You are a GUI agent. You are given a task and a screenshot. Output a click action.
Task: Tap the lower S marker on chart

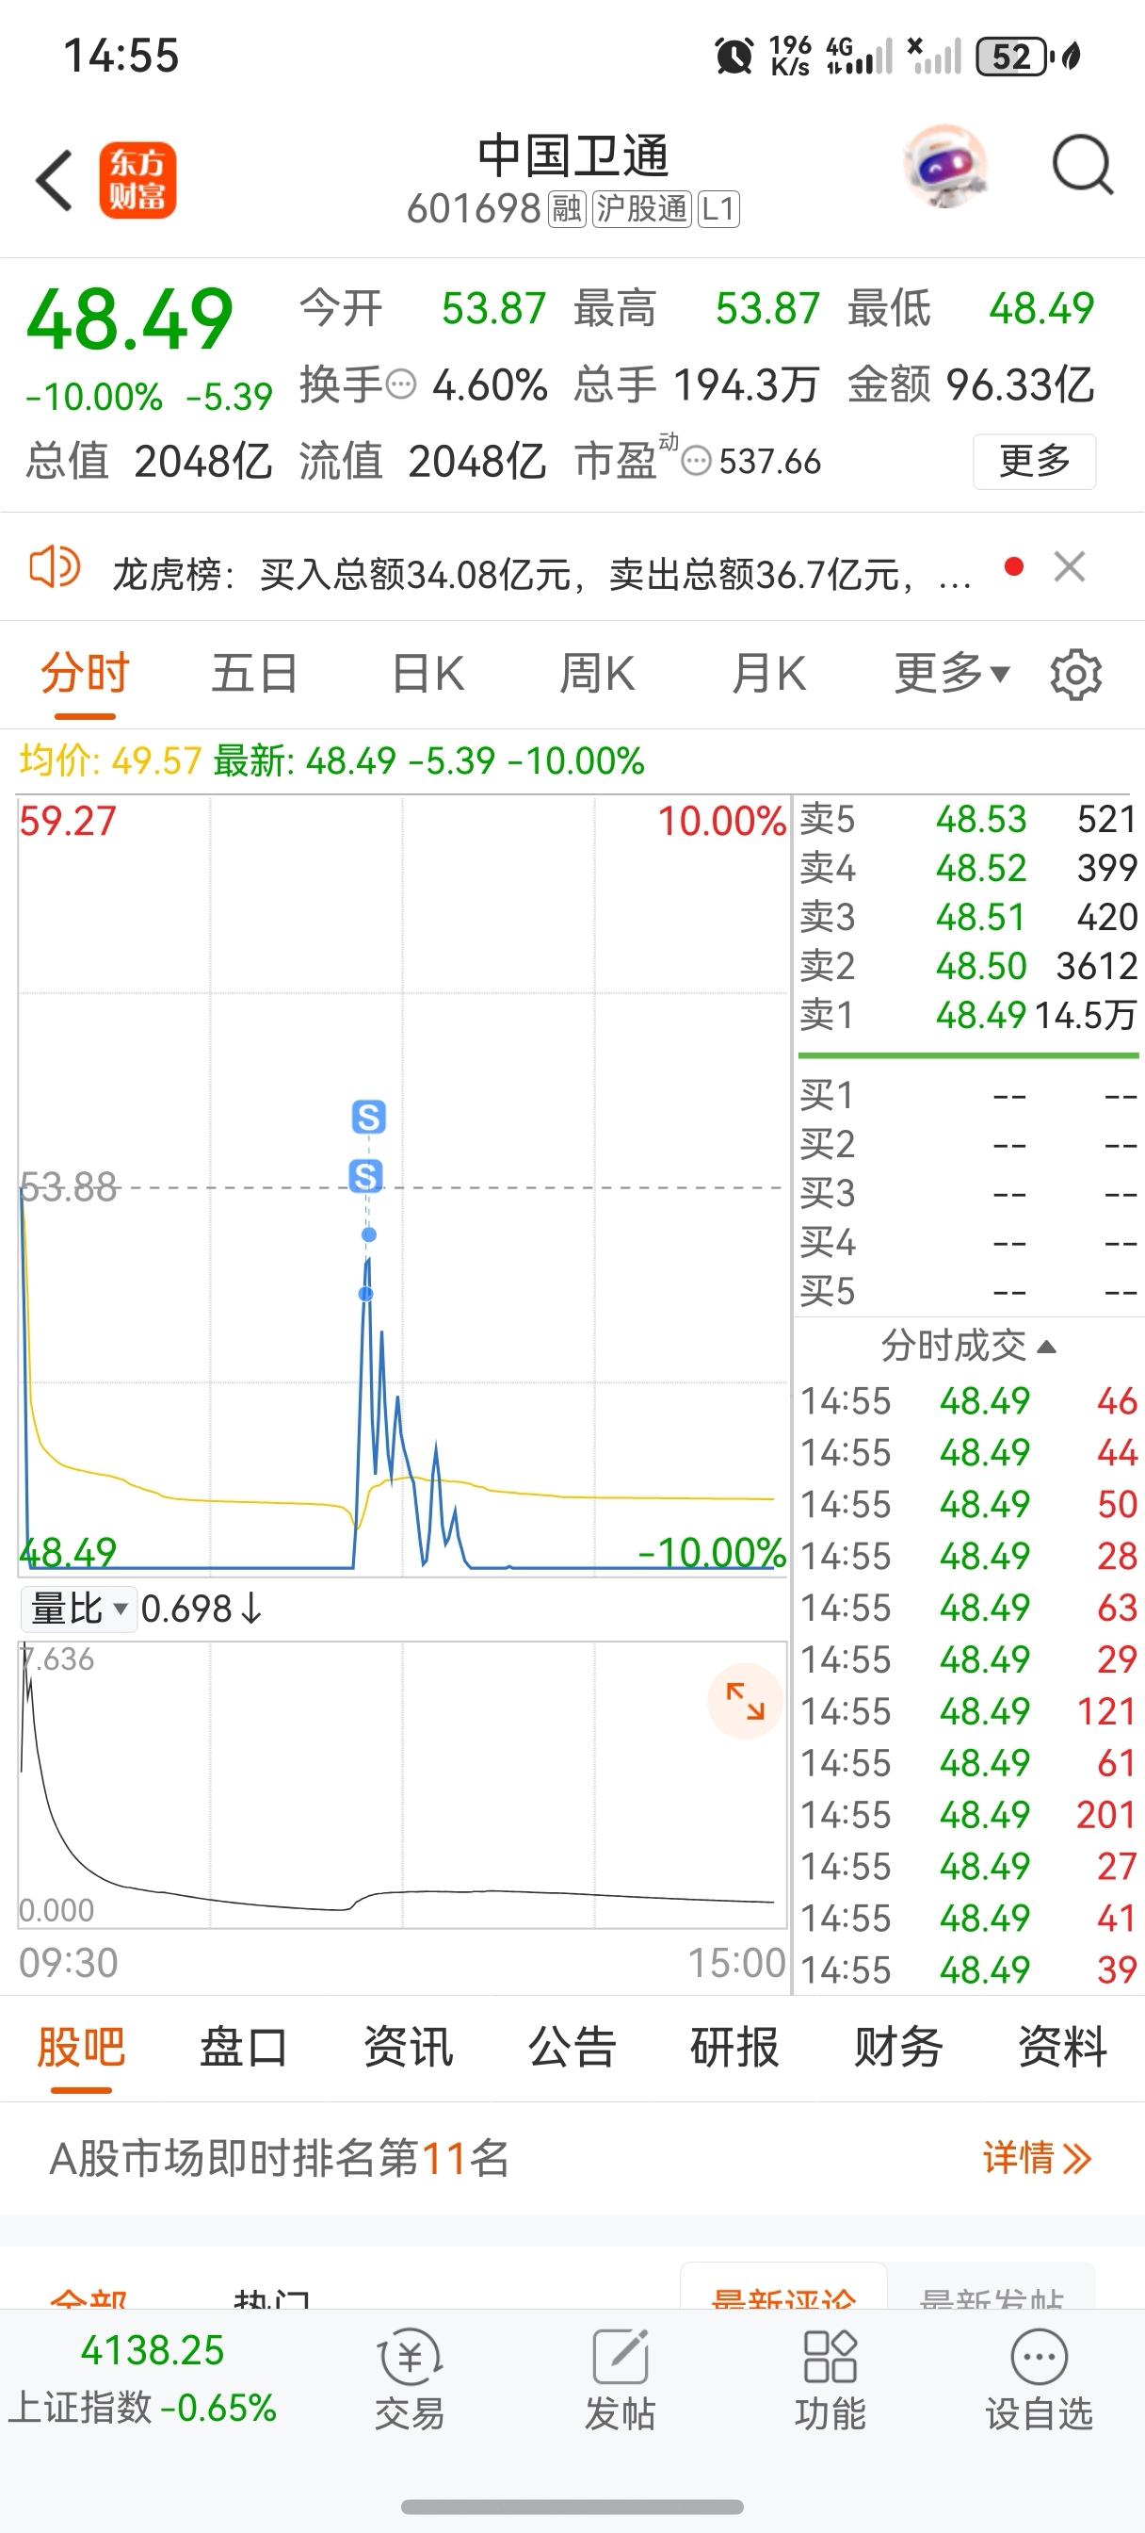point(365,1176)
